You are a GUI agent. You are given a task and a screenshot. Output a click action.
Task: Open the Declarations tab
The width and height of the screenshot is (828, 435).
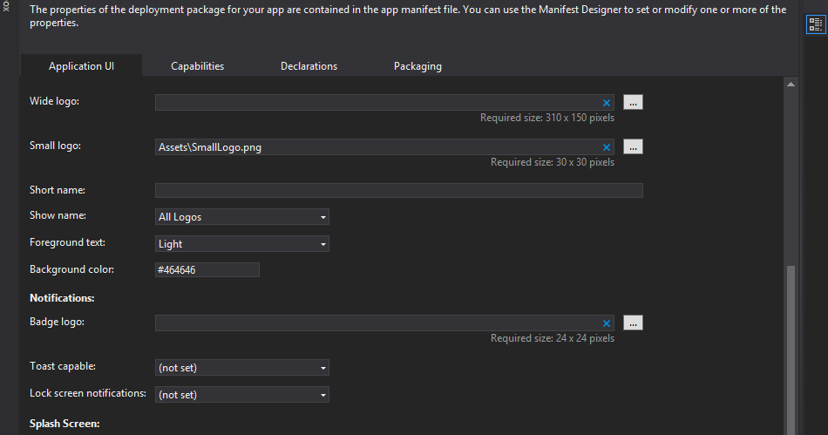[x=309, y=66]
